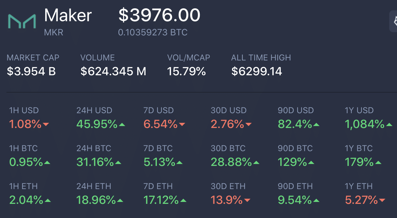Click the 90D USD 82.4% change
397x218 pixels.
295,124
